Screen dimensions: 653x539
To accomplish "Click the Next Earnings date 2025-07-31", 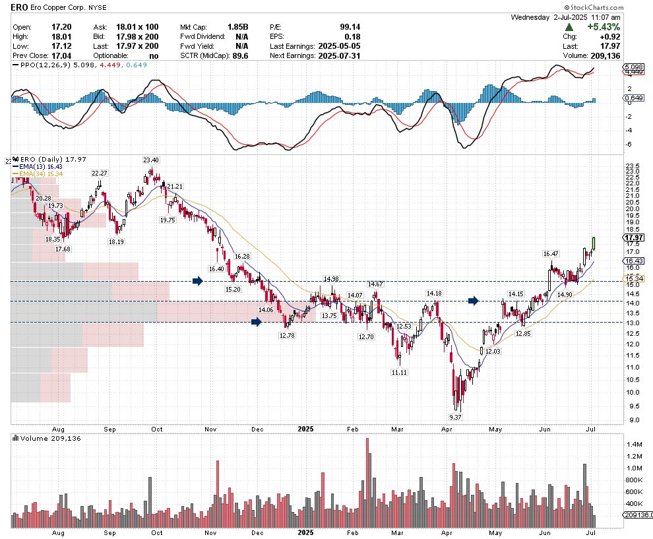I will click(339, 56).
